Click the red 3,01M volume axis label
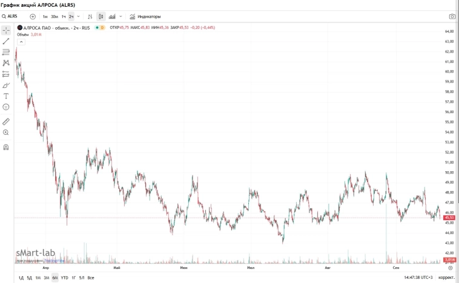Viewport: 459px width, 283px height. pyautogui.click(x=449, y=259)
